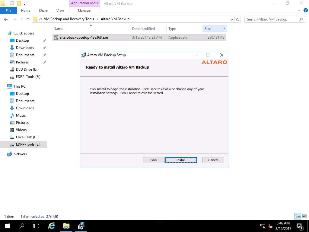Go back with the Explorer back arrow
The image size is (309, 232).
click(x=6, y=19)
